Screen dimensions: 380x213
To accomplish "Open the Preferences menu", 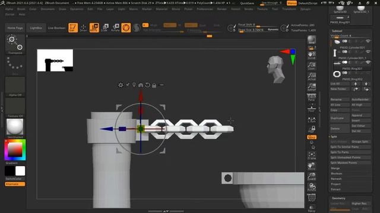I will click(x=205, y=9).
